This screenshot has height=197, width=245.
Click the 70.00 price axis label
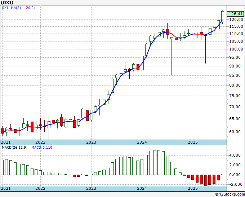[235, 107]
